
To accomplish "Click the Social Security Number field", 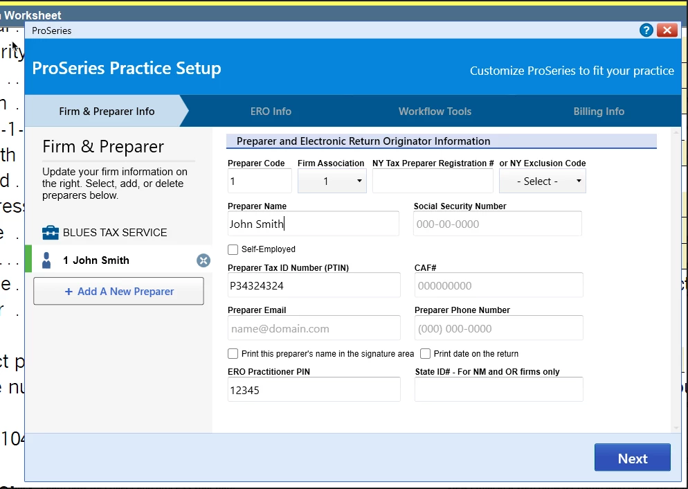I will [x=498, y=224].
